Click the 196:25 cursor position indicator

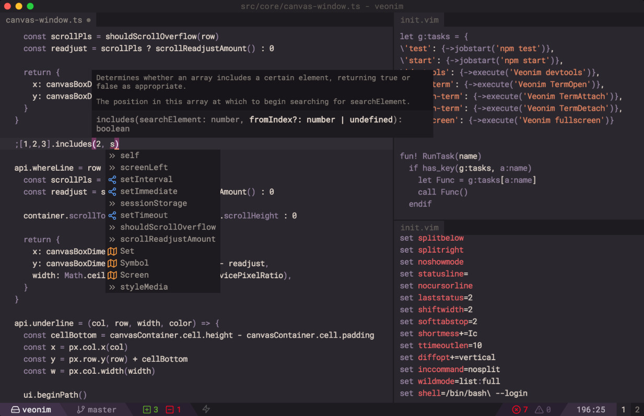tap(591, 410)
